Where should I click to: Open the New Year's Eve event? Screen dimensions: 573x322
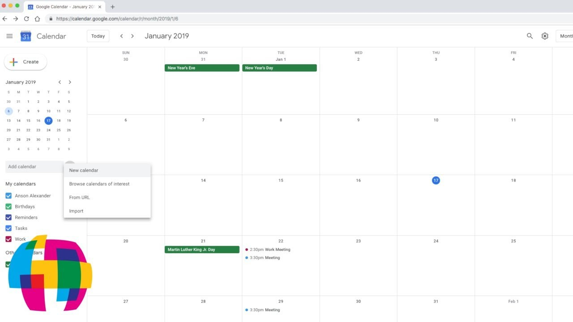click(202, 68)
